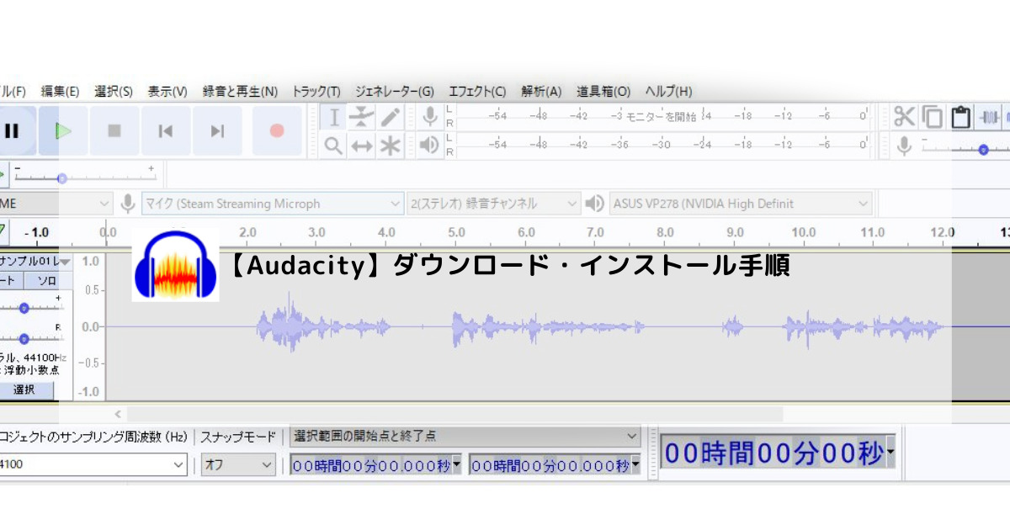Click the 10.0 mark on the timeline
The image size is (1010, 530).
pos(804,232)
